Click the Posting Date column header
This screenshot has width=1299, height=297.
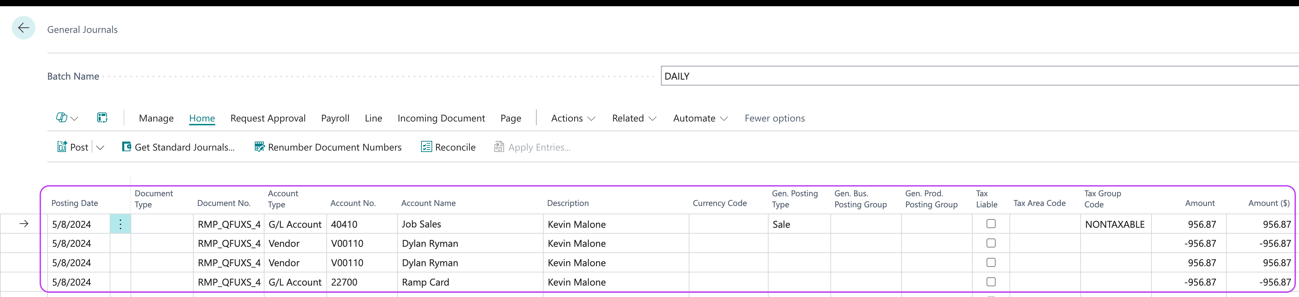tap(75, 203)
